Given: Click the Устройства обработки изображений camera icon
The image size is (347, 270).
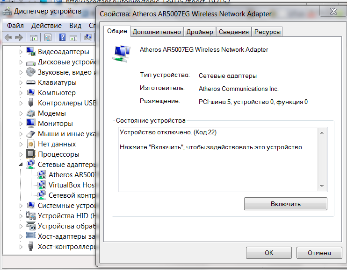Looking at the screenshot, I should [31, 226].
